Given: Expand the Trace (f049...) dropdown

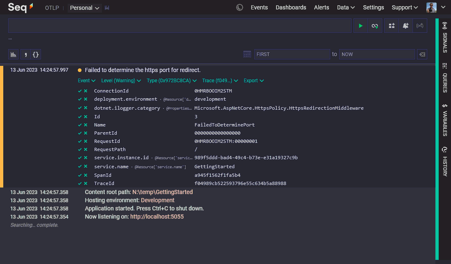Looking at the screenshot, I should point(220,81).
